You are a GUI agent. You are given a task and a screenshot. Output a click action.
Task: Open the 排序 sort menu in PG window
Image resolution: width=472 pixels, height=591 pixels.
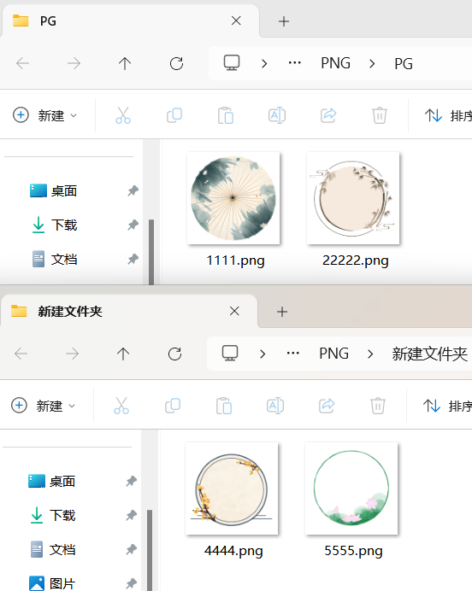coord(447,115)
